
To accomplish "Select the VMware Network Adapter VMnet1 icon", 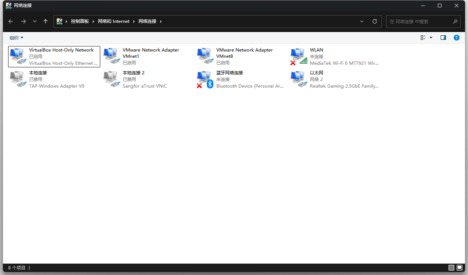I will pos(111,56).
